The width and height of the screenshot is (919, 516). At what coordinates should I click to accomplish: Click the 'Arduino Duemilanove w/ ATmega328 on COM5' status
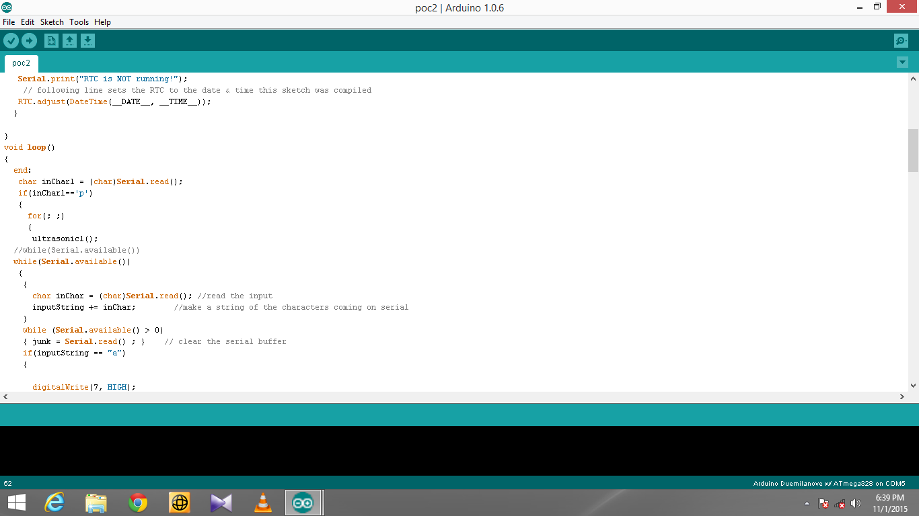(830, 483)
